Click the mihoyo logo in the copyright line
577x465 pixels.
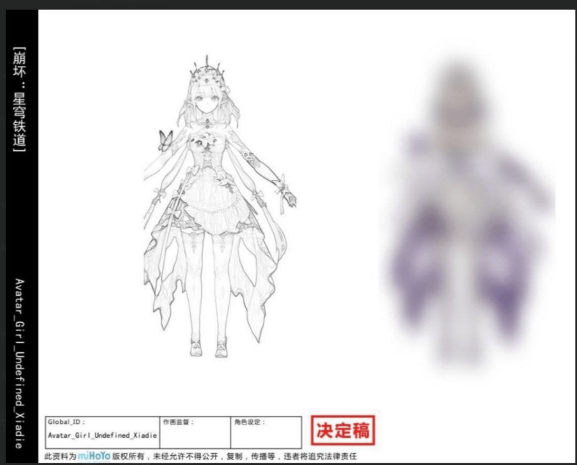(94, 456)
